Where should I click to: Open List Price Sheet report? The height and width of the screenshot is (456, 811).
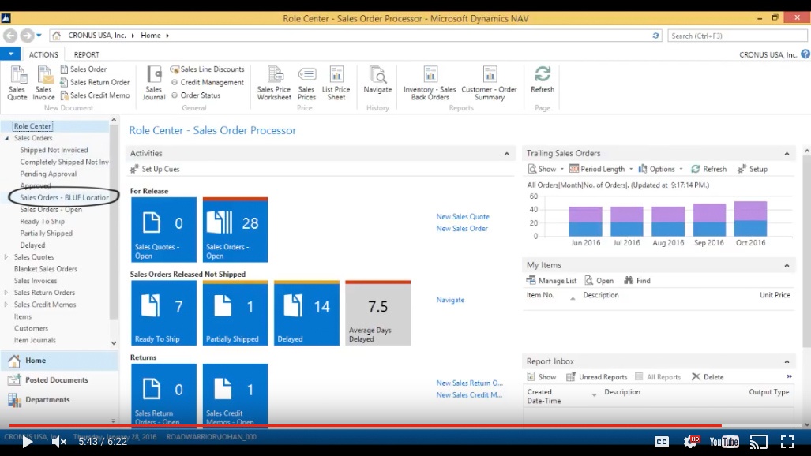click(x=336, y=83)
